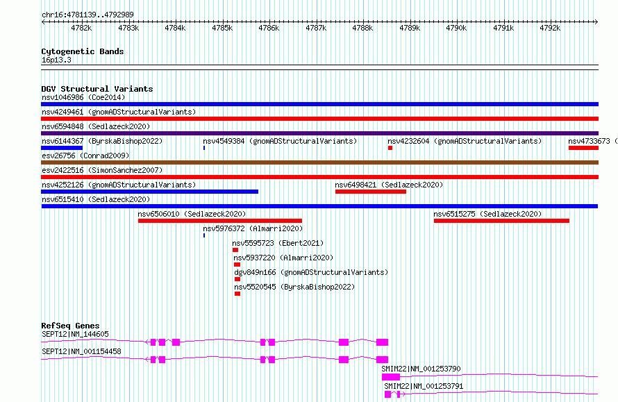Click the nsv6594848 (Sedlazeck2020) purple bar
Screen dimensions: 618x402
319,133
